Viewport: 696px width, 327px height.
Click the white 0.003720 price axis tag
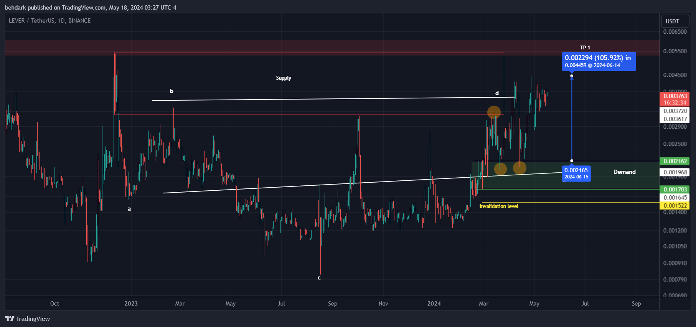click(675, 111)
